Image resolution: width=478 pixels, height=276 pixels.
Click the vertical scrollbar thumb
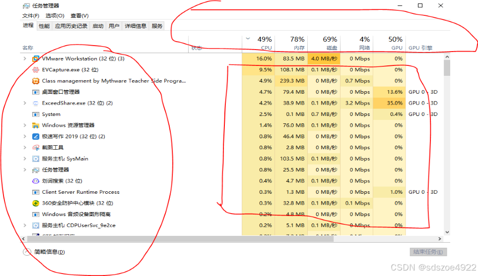coord(447,67)
